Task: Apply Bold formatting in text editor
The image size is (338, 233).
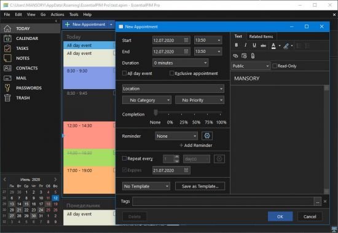Action: (x=237, y=45)
